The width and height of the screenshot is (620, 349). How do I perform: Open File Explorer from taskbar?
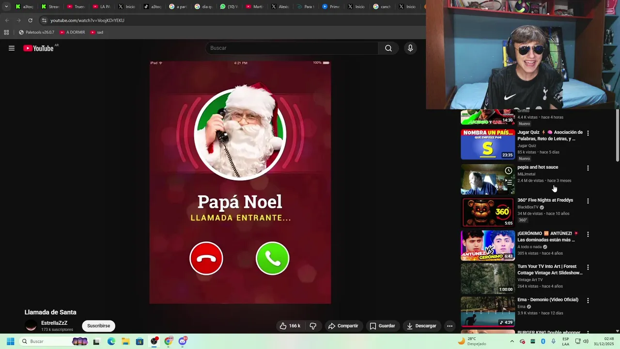(125, 341)
